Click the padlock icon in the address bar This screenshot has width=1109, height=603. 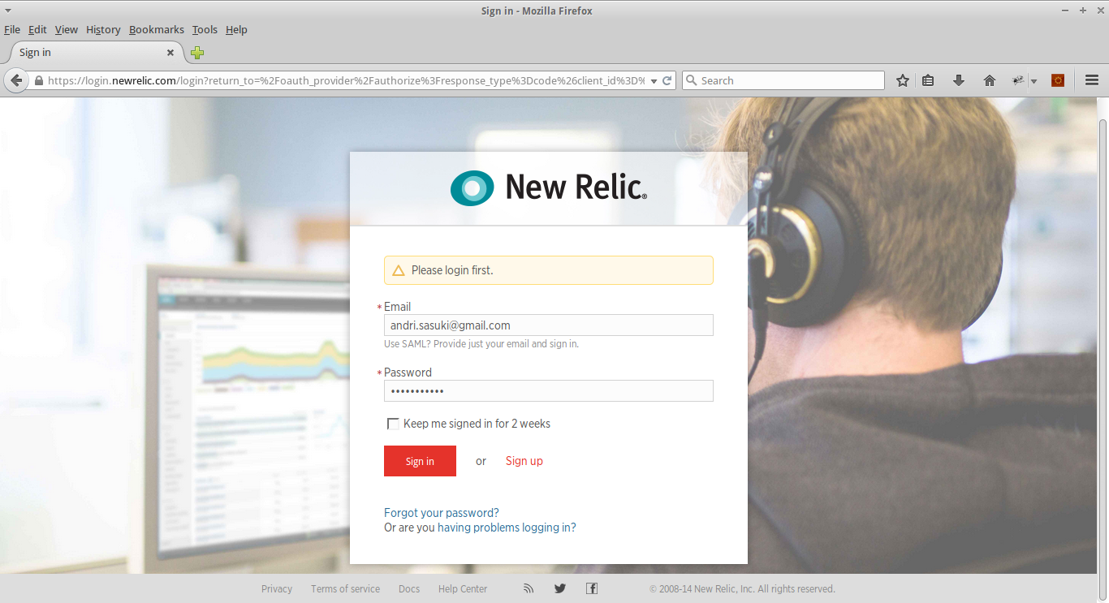pyautogui.click(x=37, y=80)
